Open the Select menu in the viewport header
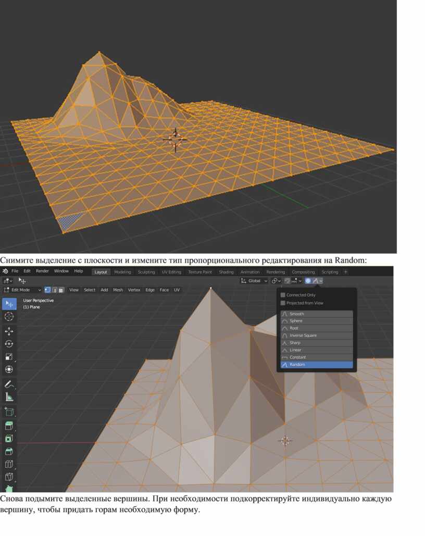The width and height of the screenshot is (425, 536). [90, 290]
